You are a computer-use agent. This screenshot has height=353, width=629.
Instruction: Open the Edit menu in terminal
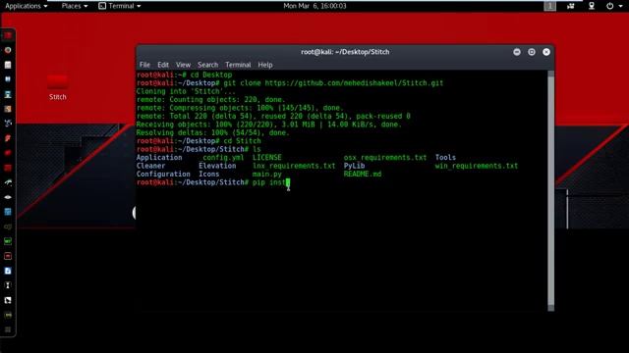coord(163,65)
